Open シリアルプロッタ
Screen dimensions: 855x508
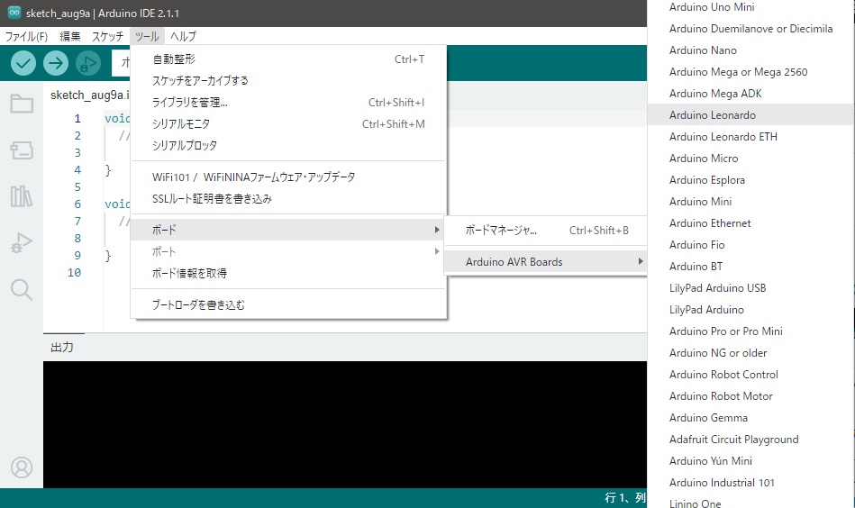click(288, 146)
